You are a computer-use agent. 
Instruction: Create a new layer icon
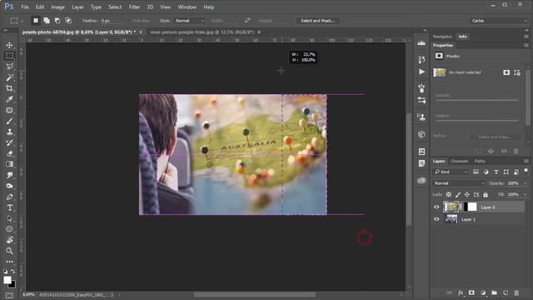pyautogui.click(x=506, y=292)
